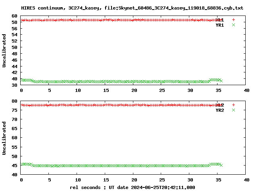Viewport: 254px width, 191px height.
Task: Click the '44' tick on the top plot's y-axis
Action: point(14,66)
